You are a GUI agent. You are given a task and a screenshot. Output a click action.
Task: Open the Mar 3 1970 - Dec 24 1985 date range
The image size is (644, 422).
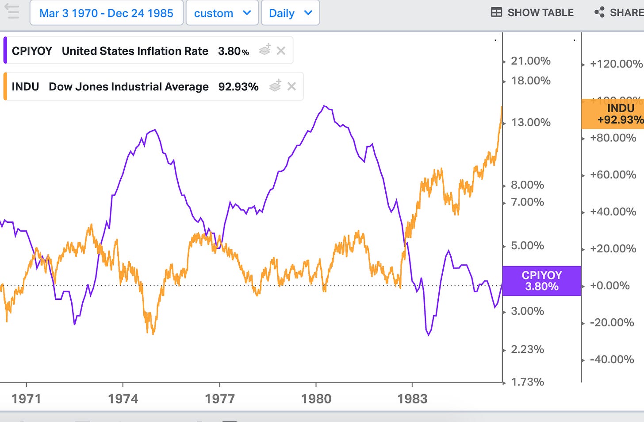point(106,13)
